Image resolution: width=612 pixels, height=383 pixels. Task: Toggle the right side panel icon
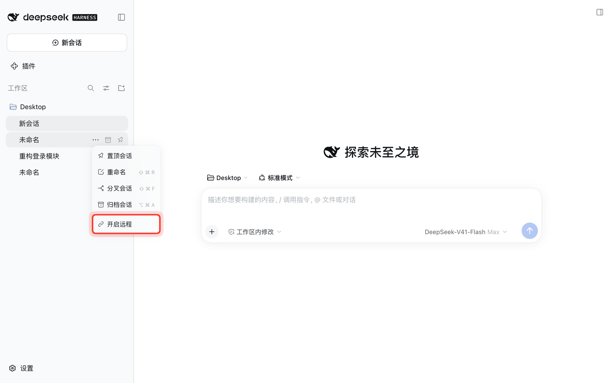(x=600, y=12)
